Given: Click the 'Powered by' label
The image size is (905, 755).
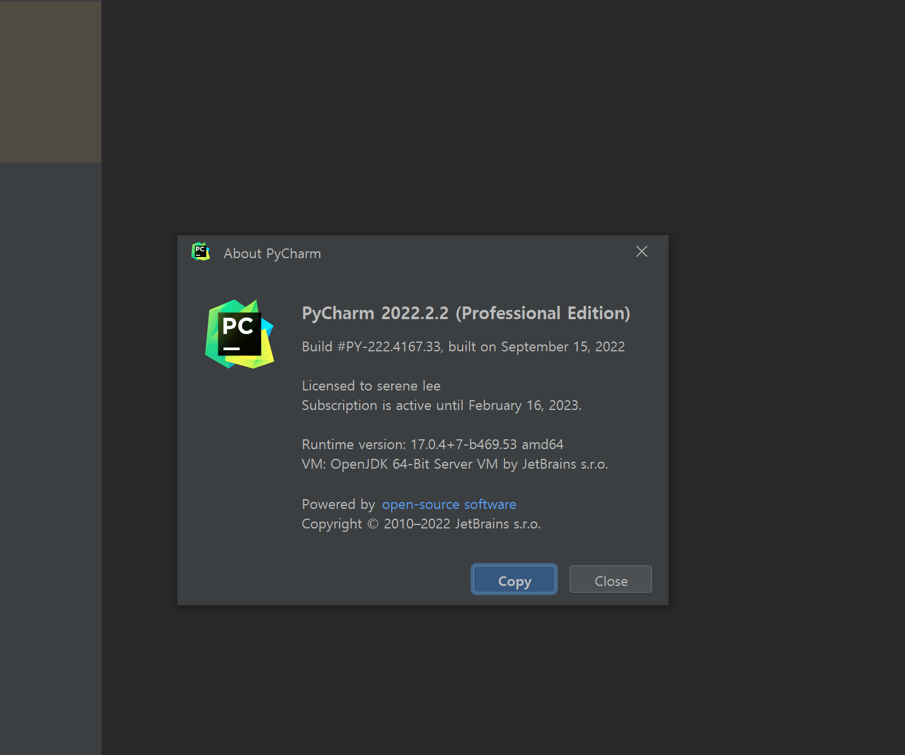Looking at the screenshot, I should pos(338,504).
